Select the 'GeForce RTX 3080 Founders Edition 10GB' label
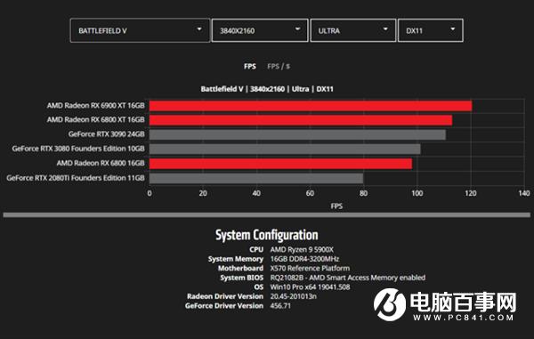 click(78, 149)
